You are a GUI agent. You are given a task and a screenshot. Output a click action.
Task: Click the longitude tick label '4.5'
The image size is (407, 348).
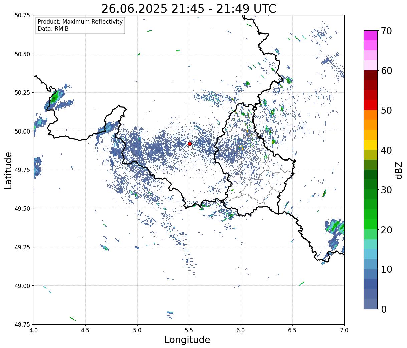click(85, 330)
